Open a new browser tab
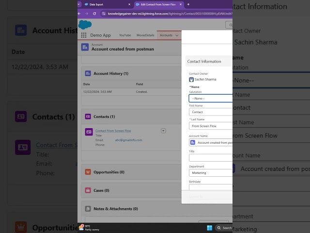 (188, 4)
